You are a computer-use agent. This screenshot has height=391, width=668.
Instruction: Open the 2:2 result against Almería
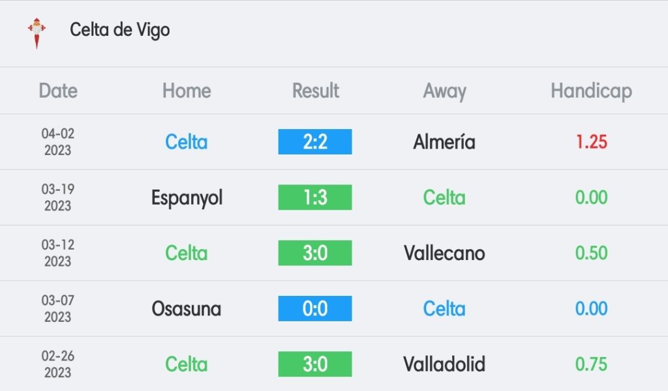[315, 141]
